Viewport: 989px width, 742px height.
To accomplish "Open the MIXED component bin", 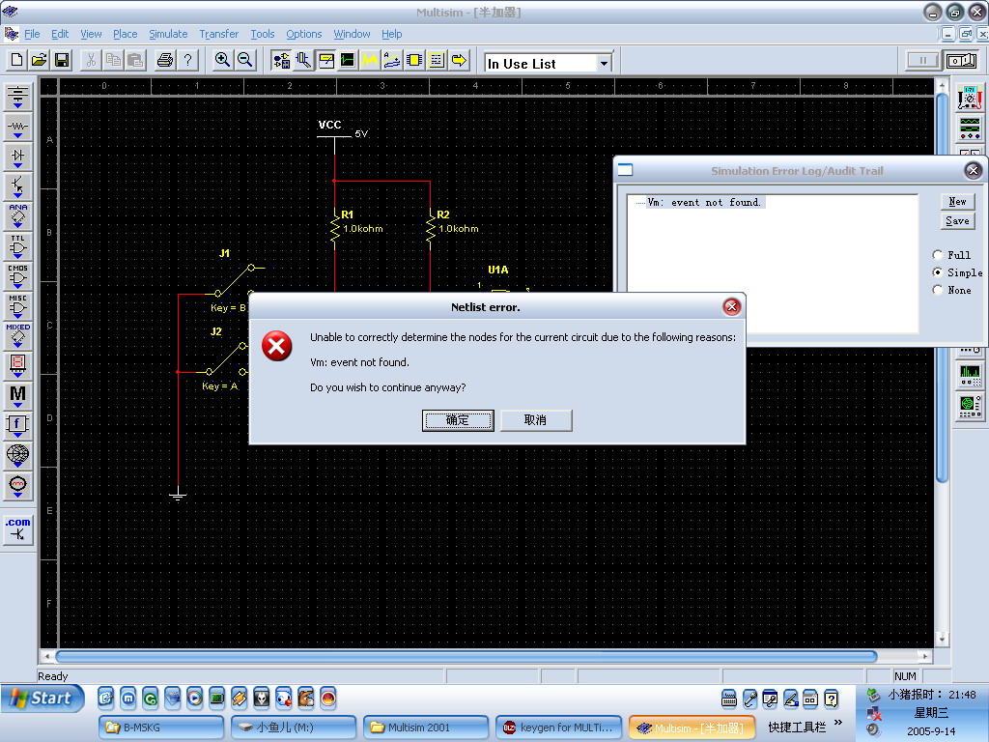I will click(17, 335).
